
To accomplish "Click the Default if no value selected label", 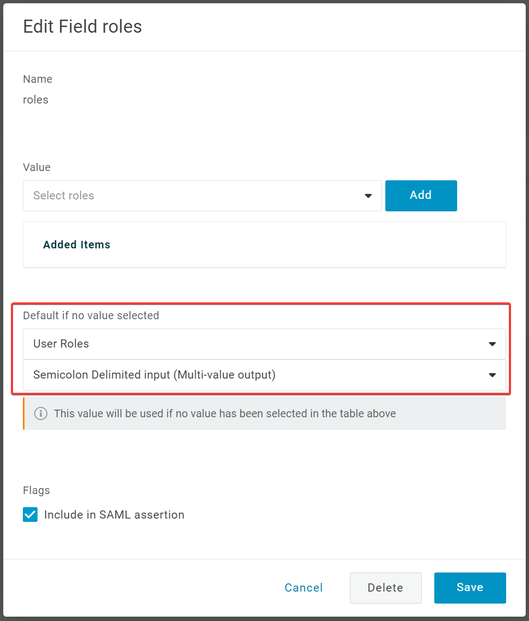I will click(91, 315).
